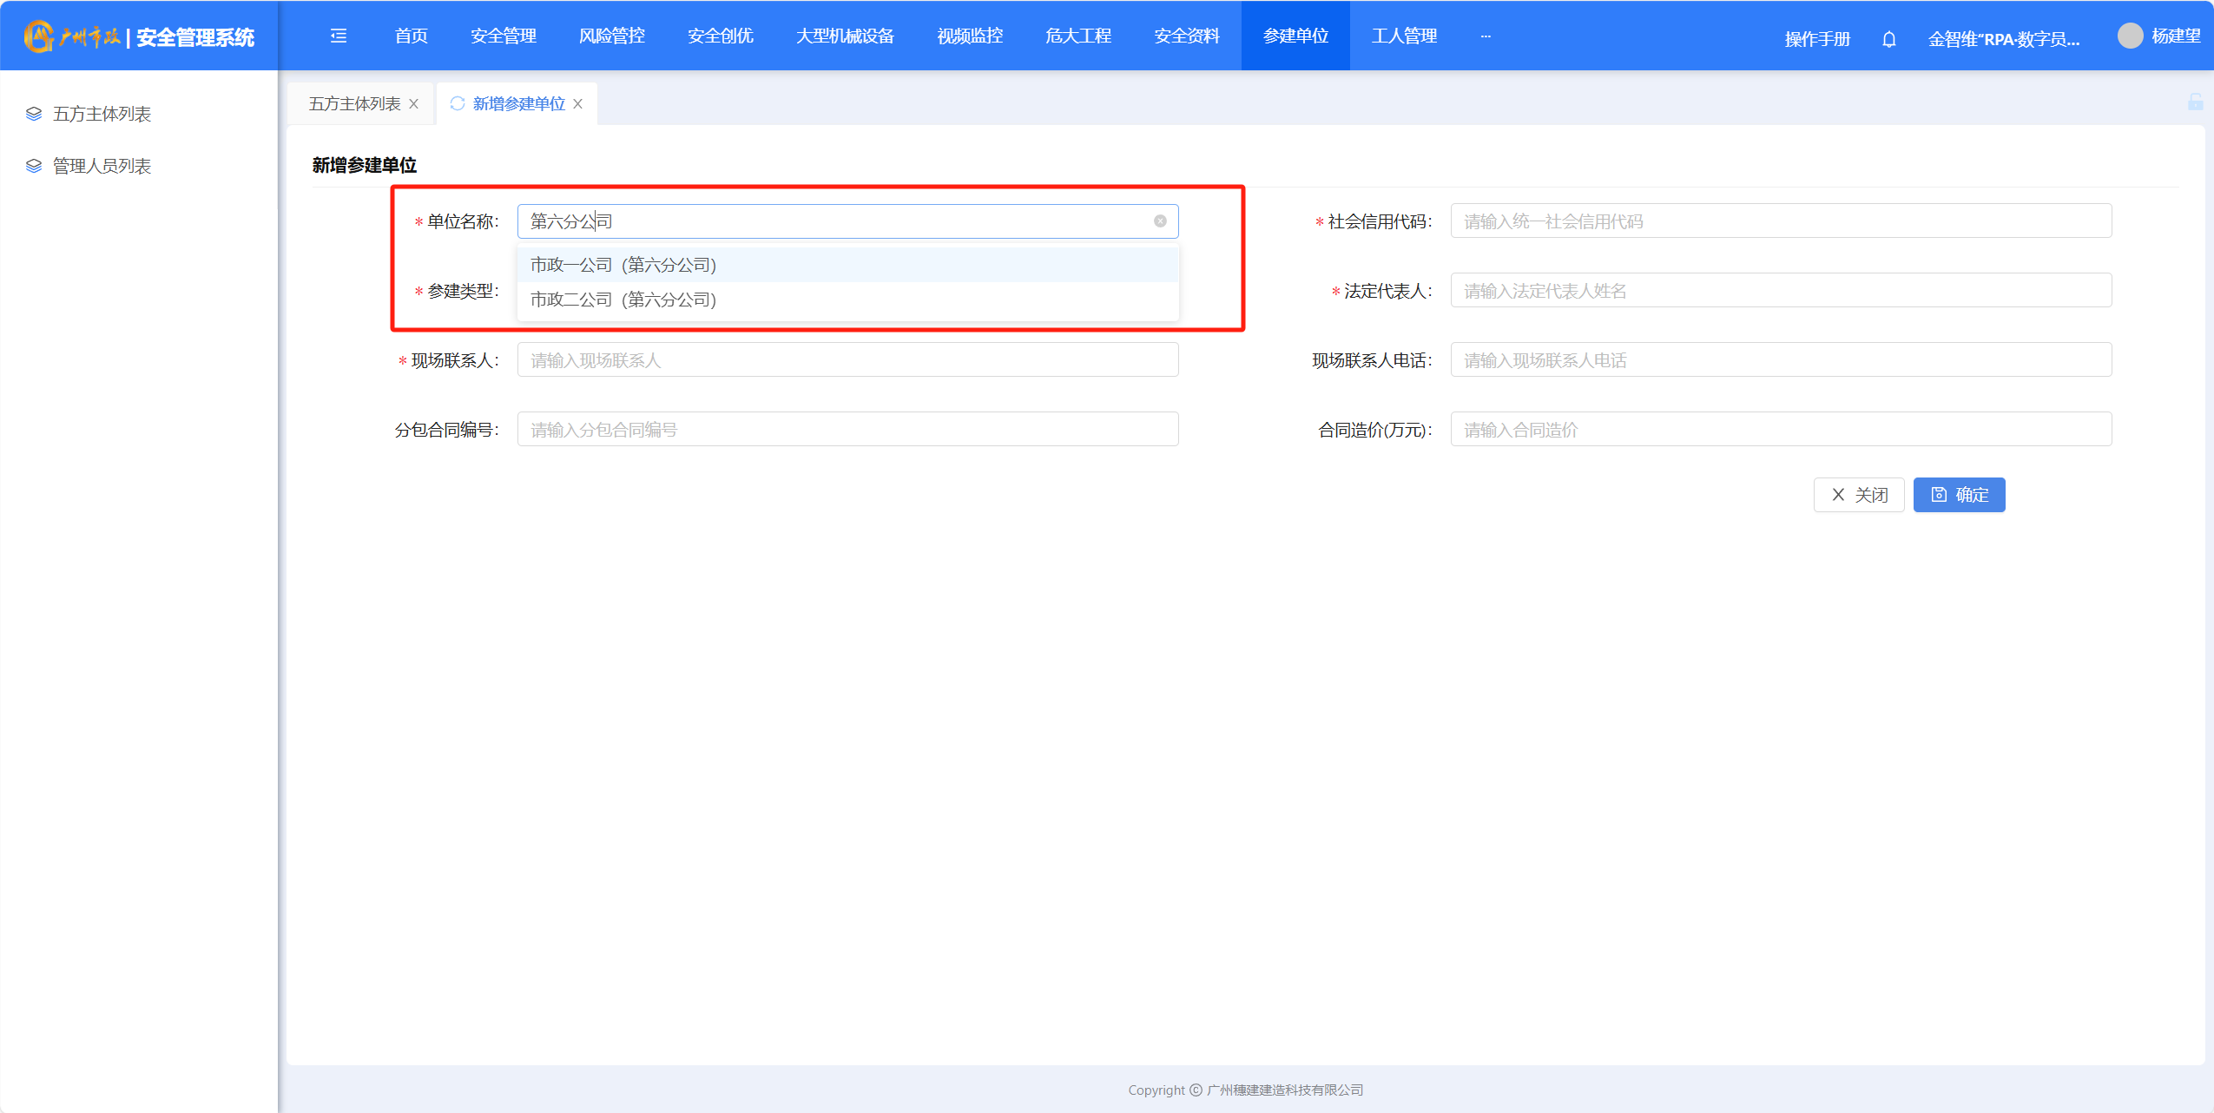
Task: Choose 市政二公司 (第六分公司) option
Action: [x=623, y=300]
